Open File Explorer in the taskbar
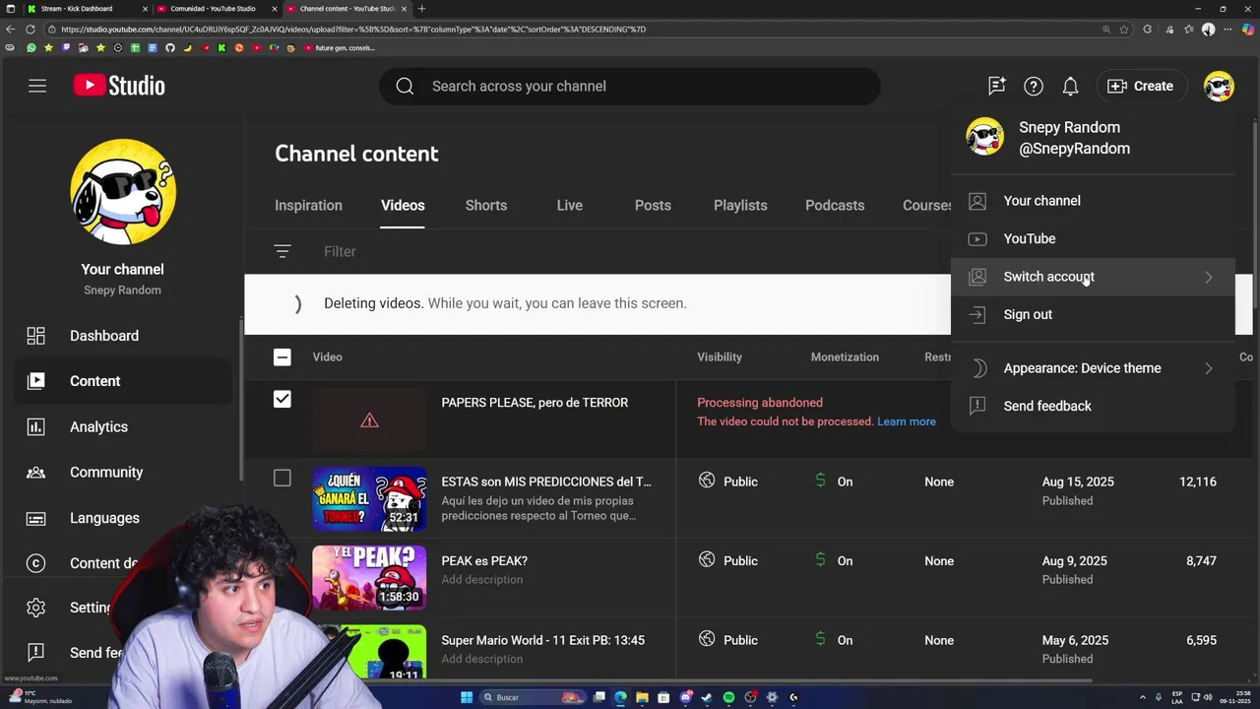Viewport: 1260px width, 709px height. (x=642, y=697)
